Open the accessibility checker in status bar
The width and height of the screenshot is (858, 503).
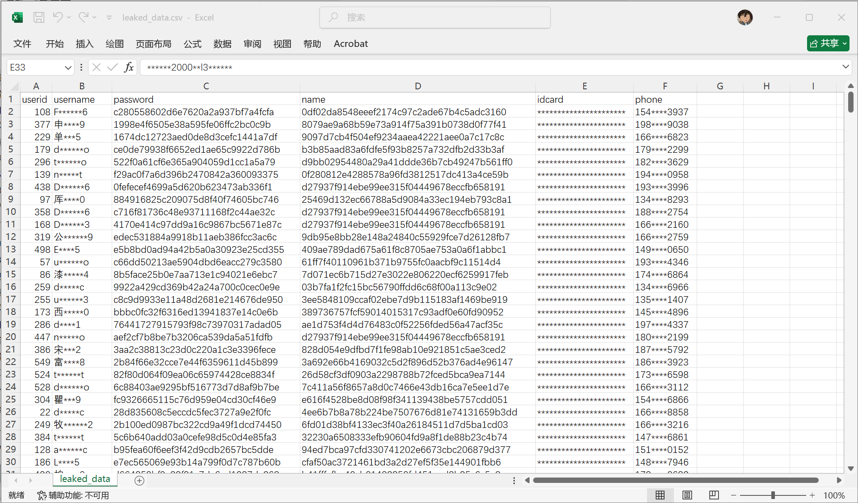click(74, 495)
